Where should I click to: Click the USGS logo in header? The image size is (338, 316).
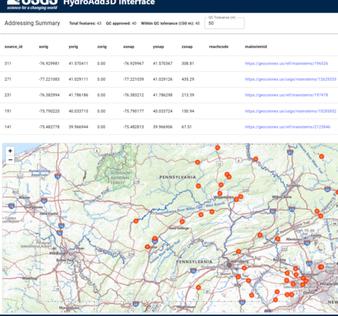33,4
